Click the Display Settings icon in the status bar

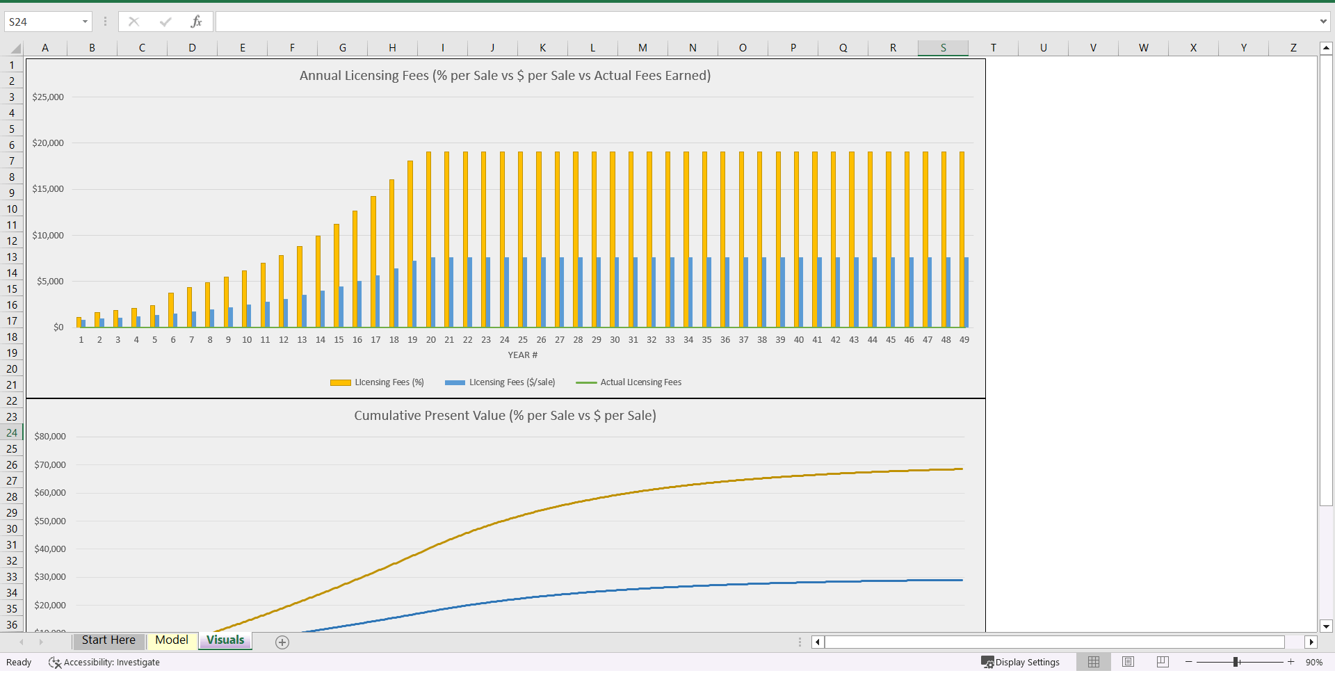[x=987, y=662]
